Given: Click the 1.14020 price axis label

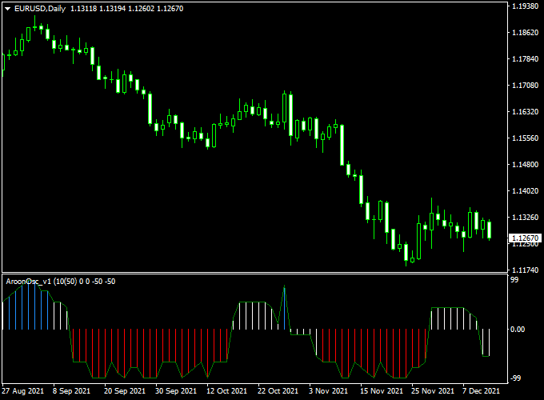Looking at the screenshot, I should (x=525, y=191).
